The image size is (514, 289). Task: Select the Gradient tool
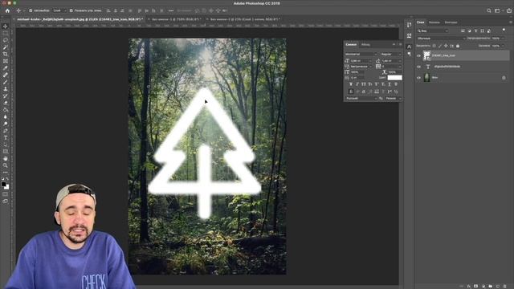(x=6, y=110)
